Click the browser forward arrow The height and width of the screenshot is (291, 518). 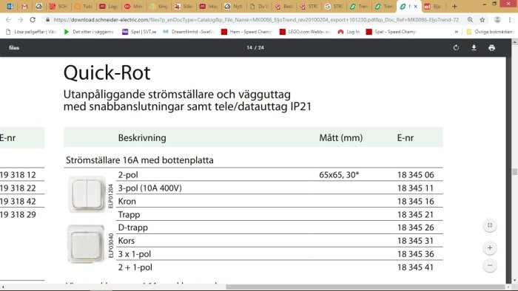point(21,20)
